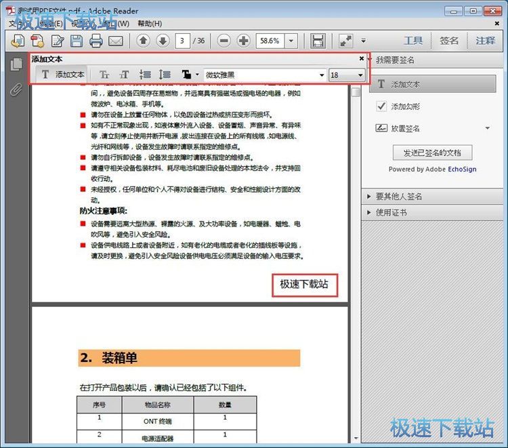The image size is (508, 448).
Task: Open the zoom percentage dropdown arrow
Action: click(x=291, y=41)
